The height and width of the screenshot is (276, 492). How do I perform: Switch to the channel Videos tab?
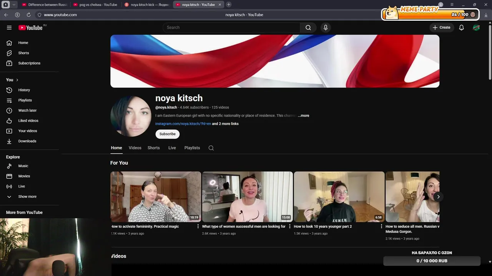[135, 148]
